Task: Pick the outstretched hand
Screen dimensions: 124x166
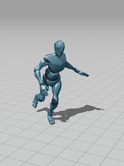Action: [84, 74]
